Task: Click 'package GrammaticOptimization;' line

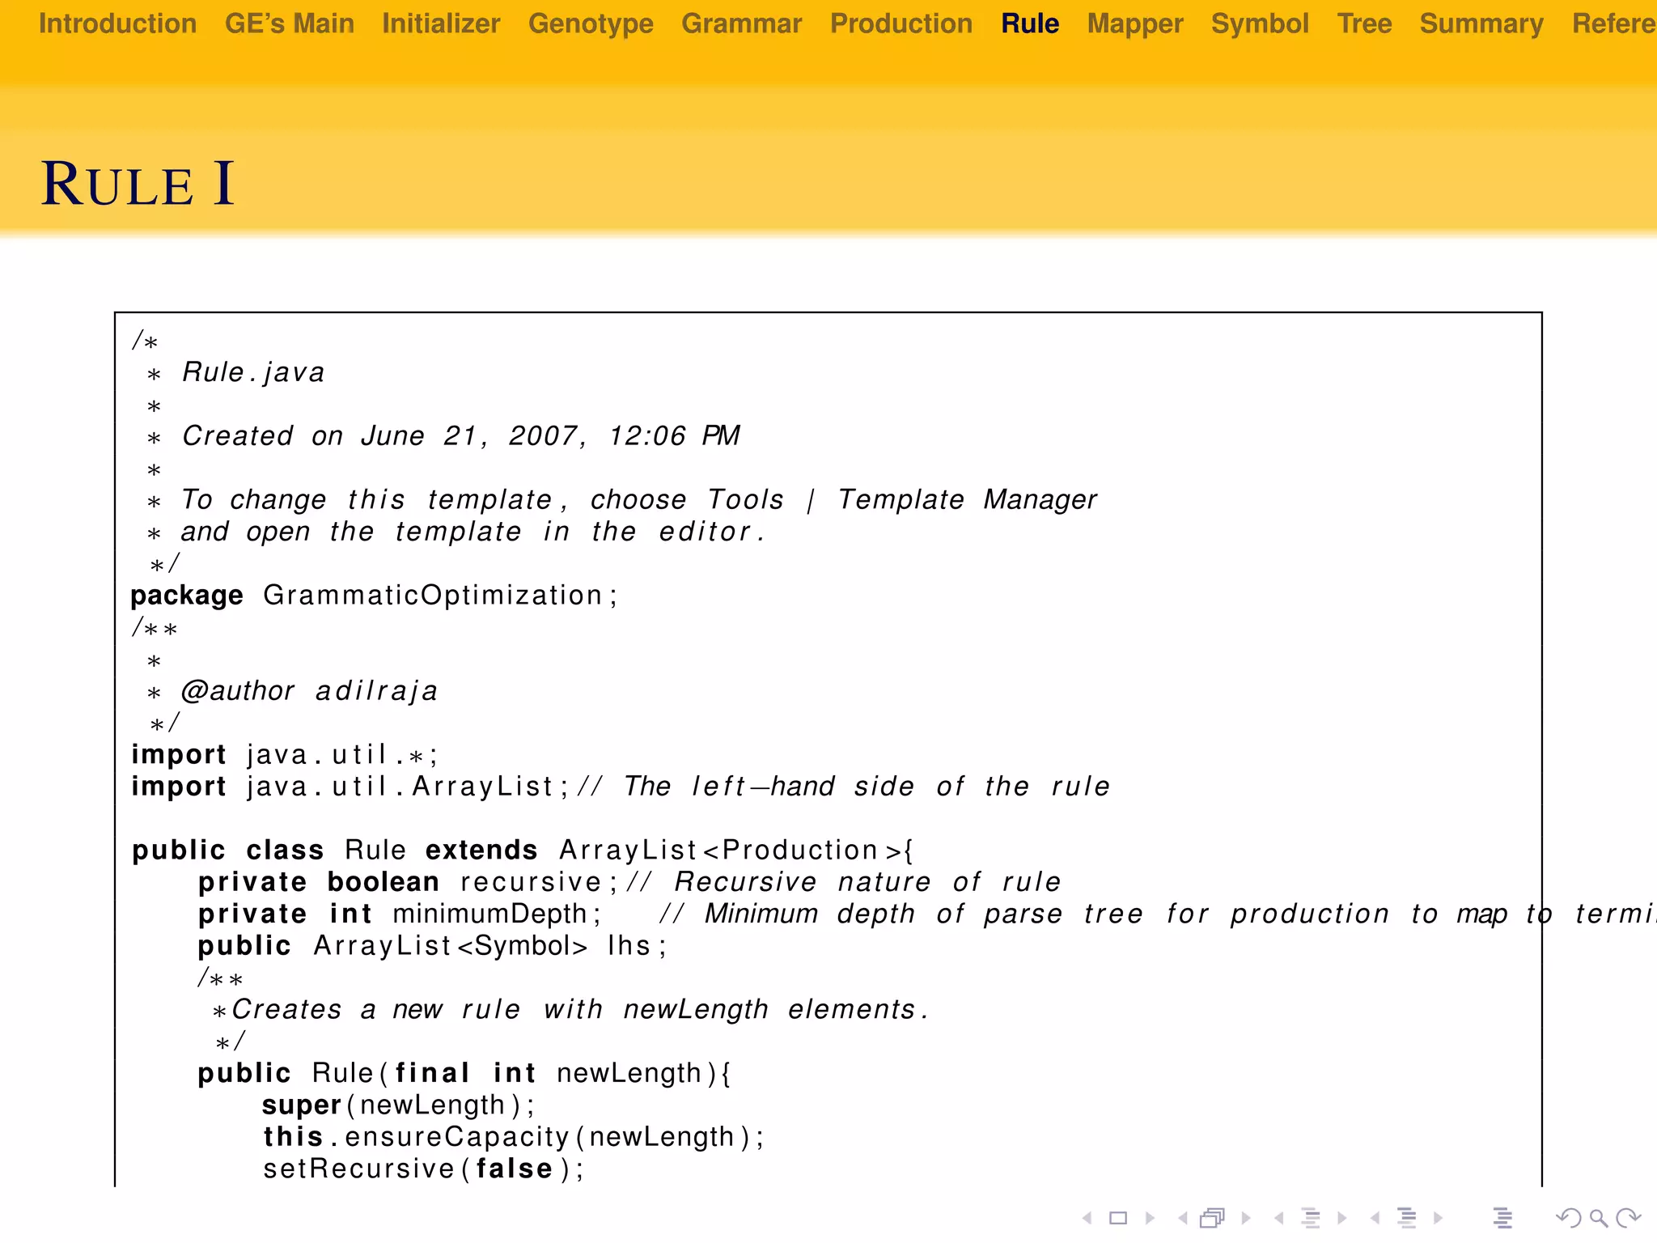Action: point(374,596)
